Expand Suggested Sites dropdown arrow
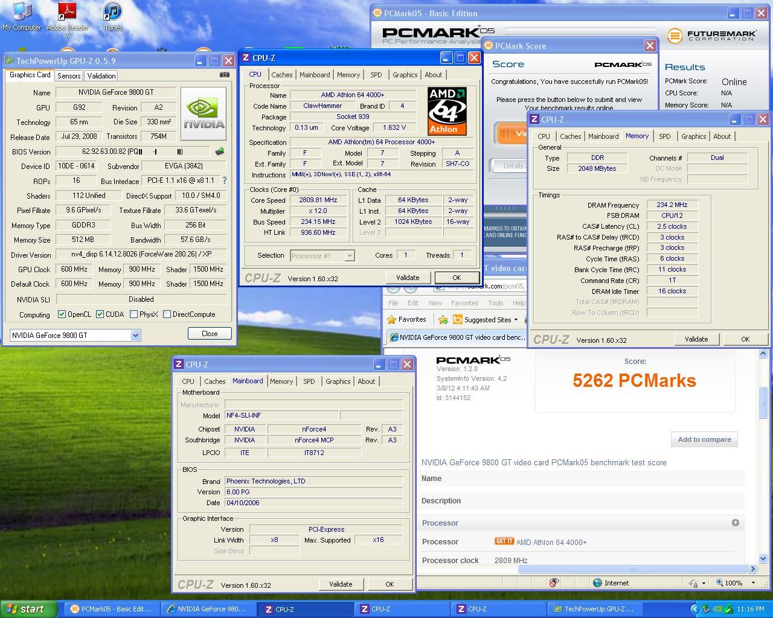 coord(516,320)
